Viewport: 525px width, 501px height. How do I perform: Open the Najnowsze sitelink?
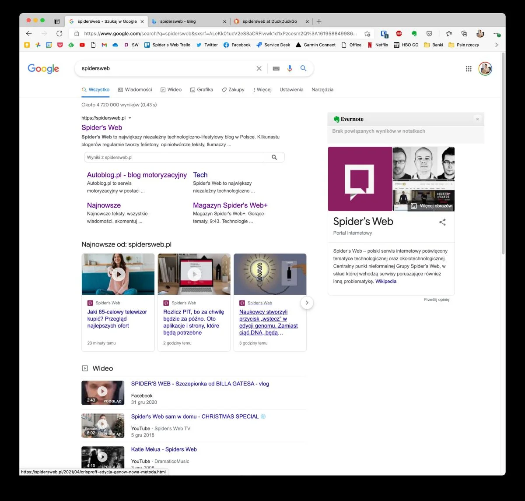point(104,205)
